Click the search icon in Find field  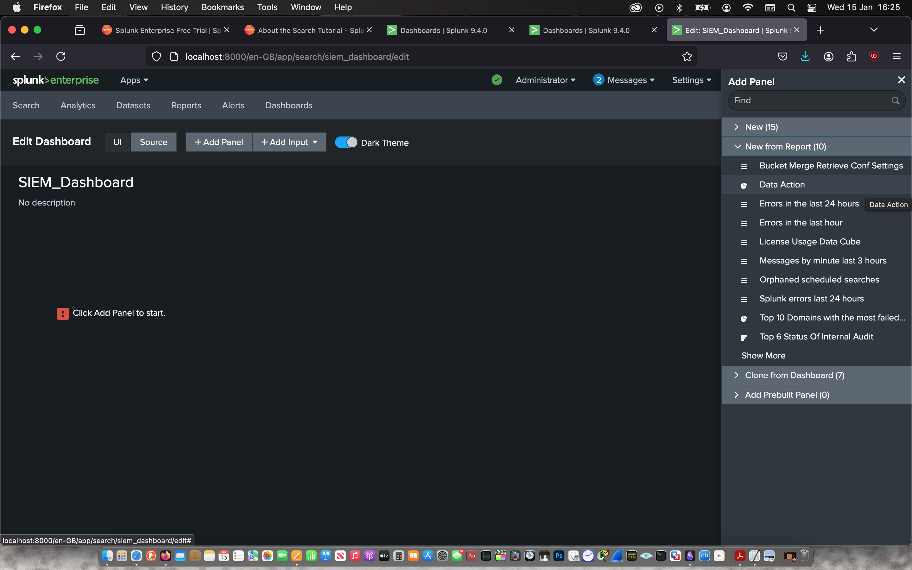[896, 101]
